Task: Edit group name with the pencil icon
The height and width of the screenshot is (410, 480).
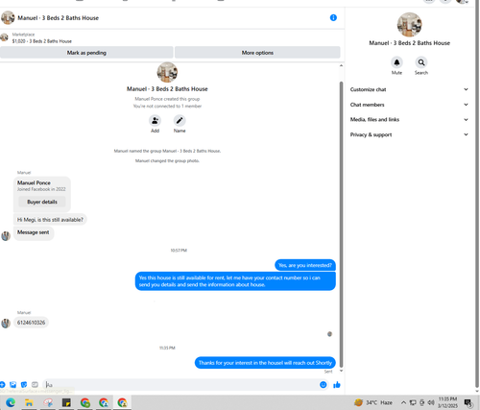Action: coord(180,121)
